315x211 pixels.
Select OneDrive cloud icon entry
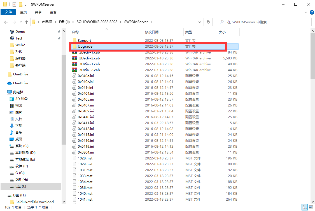[20, 83]
